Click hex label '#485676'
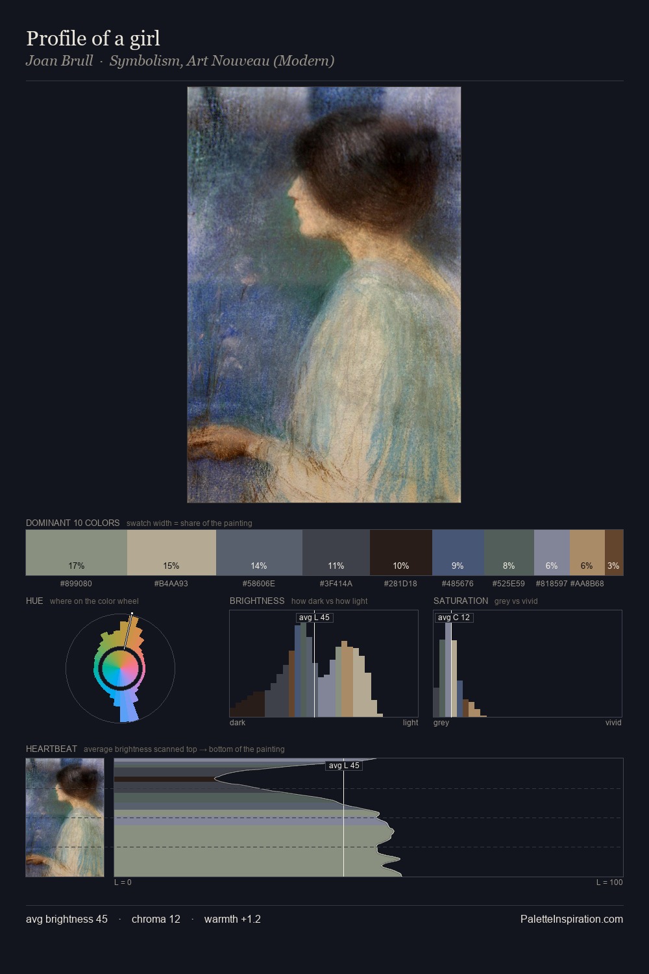Viewport: 649px width, 974px height. [458, 584]
